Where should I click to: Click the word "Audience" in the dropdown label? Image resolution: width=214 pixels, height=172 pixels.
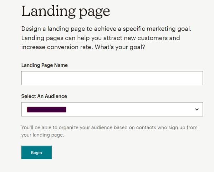click(x=55, y=96)
